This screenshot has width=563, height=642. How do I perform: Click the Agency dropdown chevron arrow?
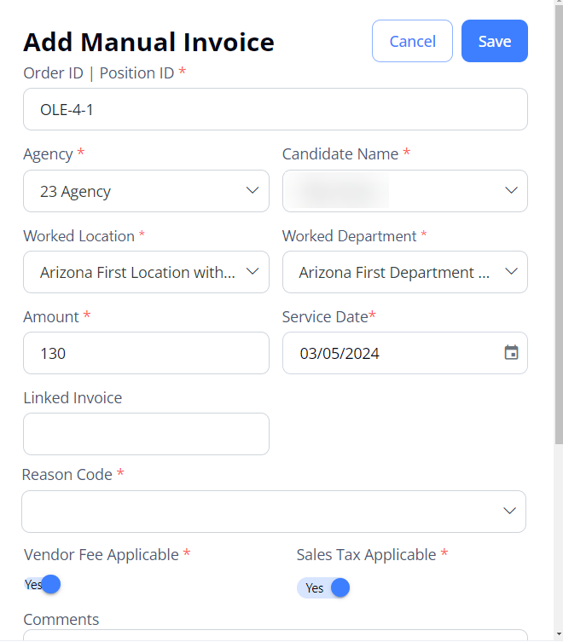pyautogui.click(x=252, y=190)
